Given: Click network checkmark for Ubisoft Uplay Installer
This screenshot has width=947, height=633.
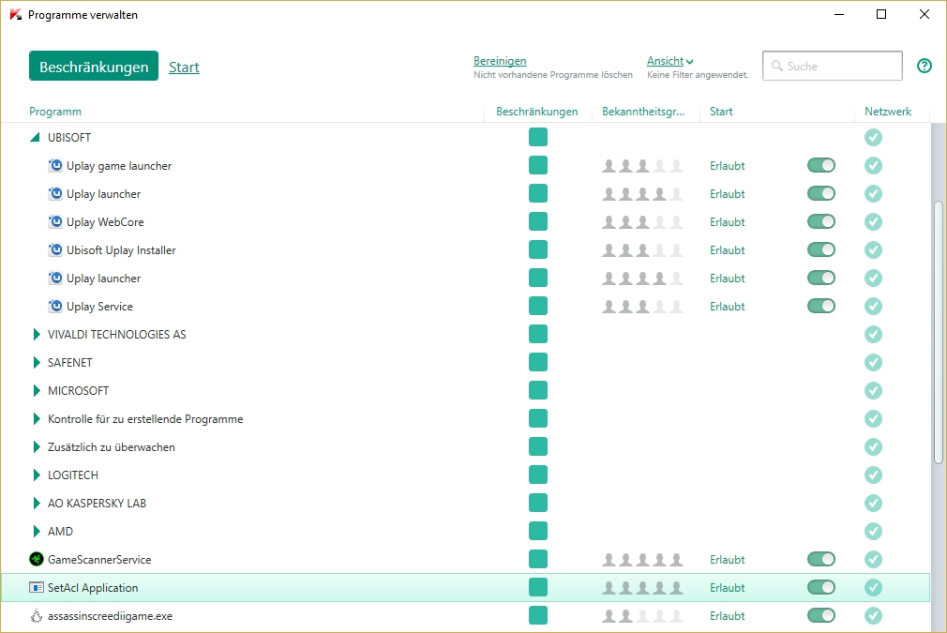Looking at the screenshot, I should click(873, 249).
